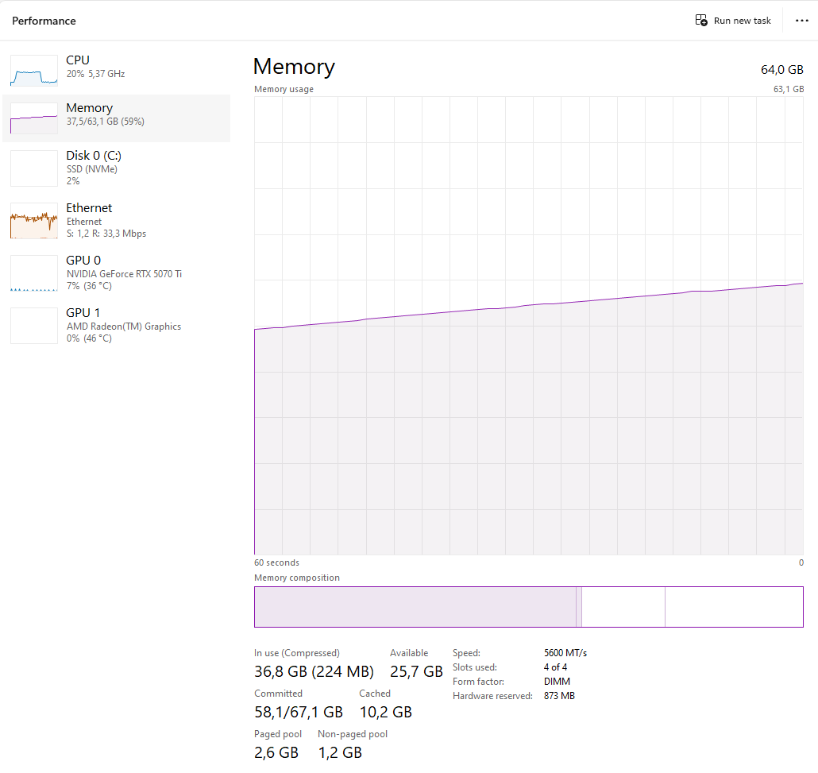
Task: Click the Run new task icon
Action: pos(701,21)
